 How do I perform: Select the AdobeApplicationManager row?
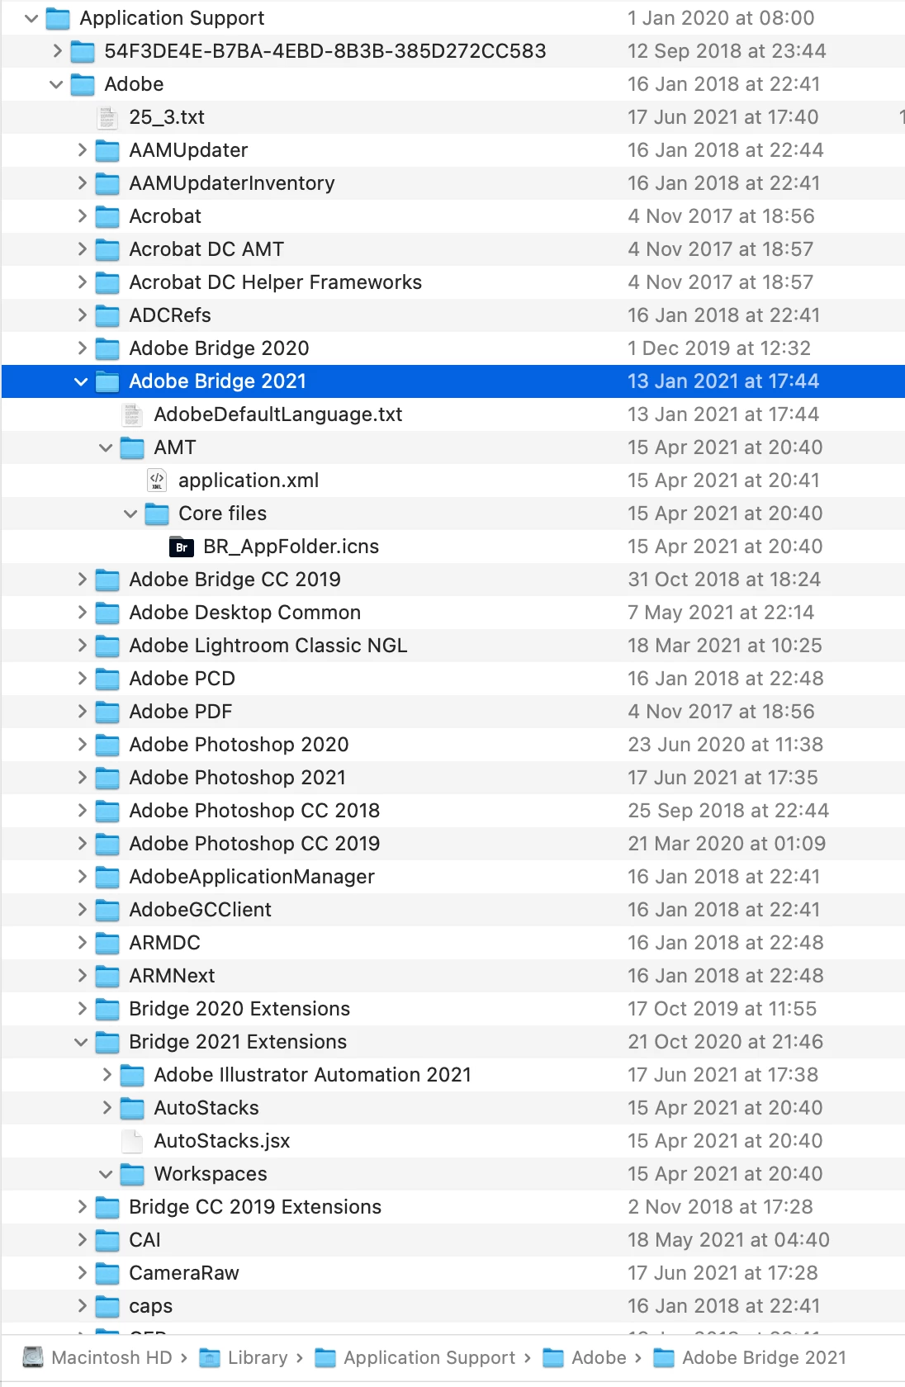click(x=453, y=877)
